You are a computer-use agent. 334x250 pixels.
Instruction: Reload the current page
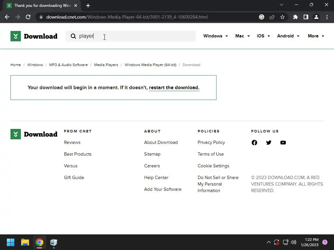pyautogui.click(x=28, y=17)
